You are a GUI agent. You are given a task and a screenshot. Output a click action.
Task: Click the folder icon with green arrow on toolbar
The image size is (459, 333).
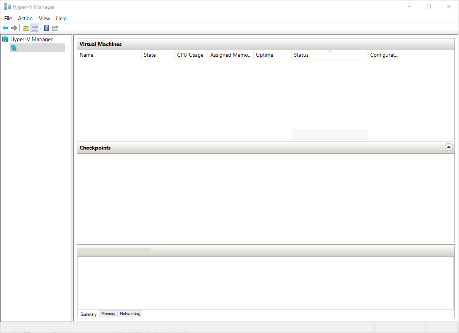point(25,27)
